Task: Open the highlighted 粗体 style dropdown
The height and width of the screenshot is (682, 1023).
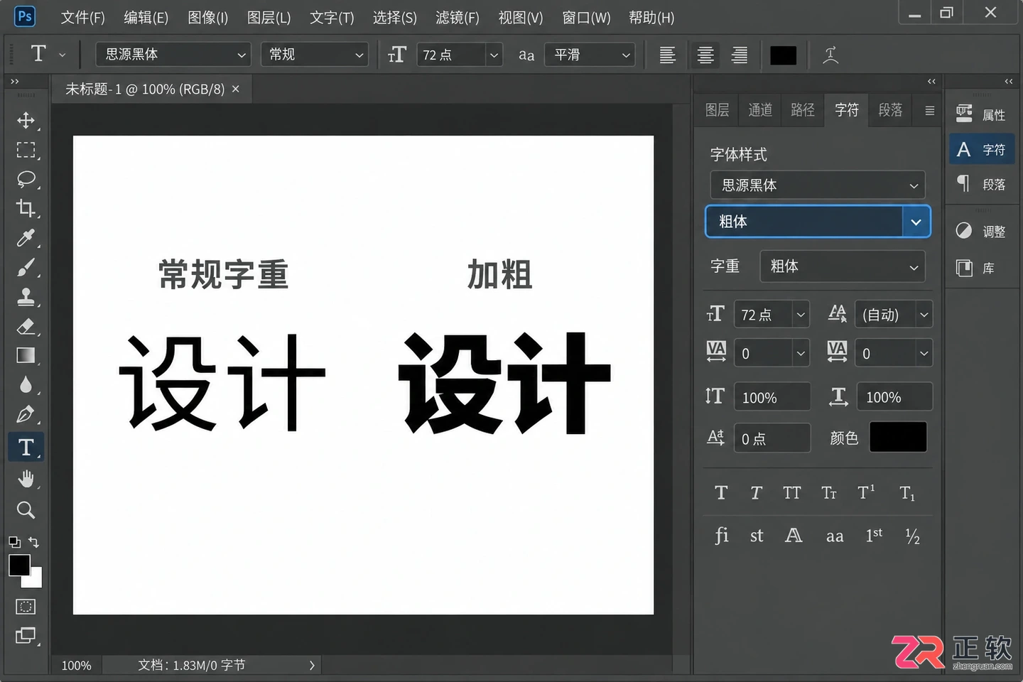Action: [x=818, y=222]
